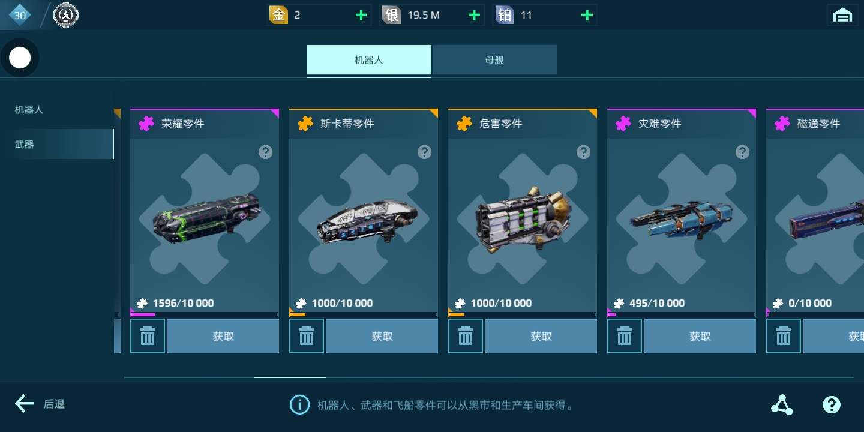The image size is (864, 432).
Task: Go back with the 后退 arrow
Action: 40,404
